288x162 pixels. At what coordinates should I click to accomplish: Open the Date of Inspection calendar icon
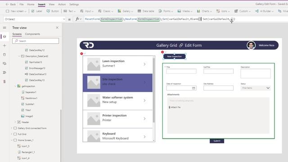coord(193,88)
